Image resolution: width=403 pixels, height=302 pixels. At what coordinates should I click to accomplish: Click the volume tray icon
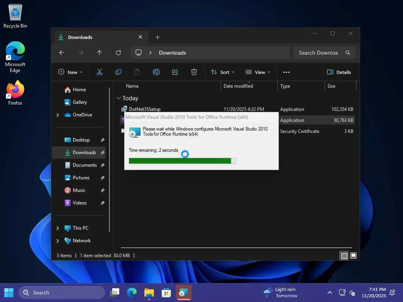[352, 293]
